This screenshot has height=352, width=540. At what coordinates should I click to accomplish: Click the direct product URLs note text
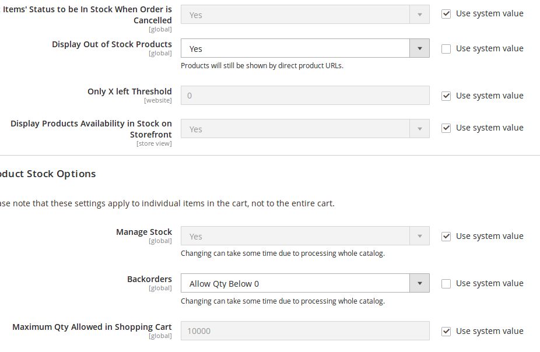262,66
